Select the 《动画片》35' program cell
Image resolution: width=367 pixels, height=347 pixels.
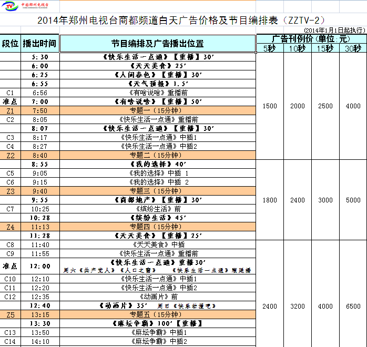158,305
